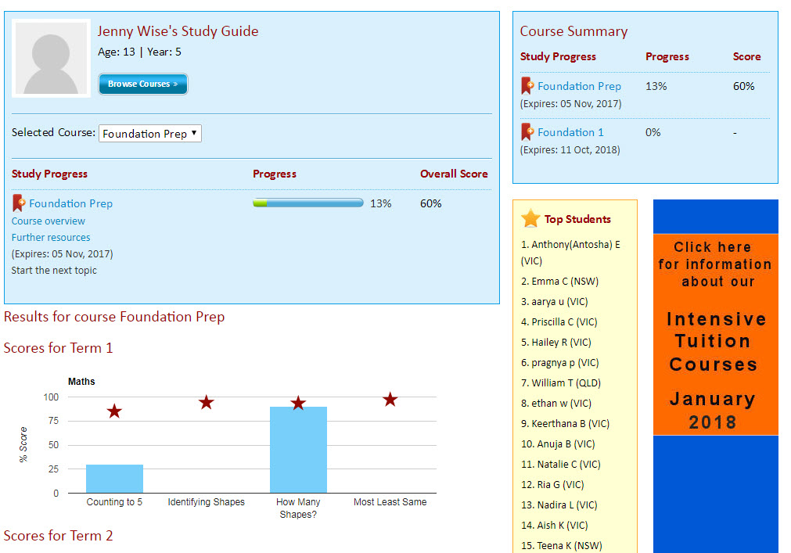This screenshot has width=791, height=553.
Task: Open the Foundation Prep link under Study Progress
Action: (x=70, y=203)
